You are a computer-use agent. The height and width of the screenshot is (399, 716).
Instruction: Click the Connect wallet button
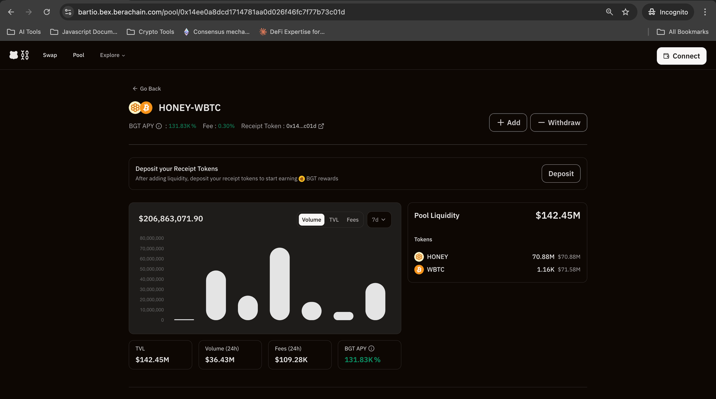point(682,56)
